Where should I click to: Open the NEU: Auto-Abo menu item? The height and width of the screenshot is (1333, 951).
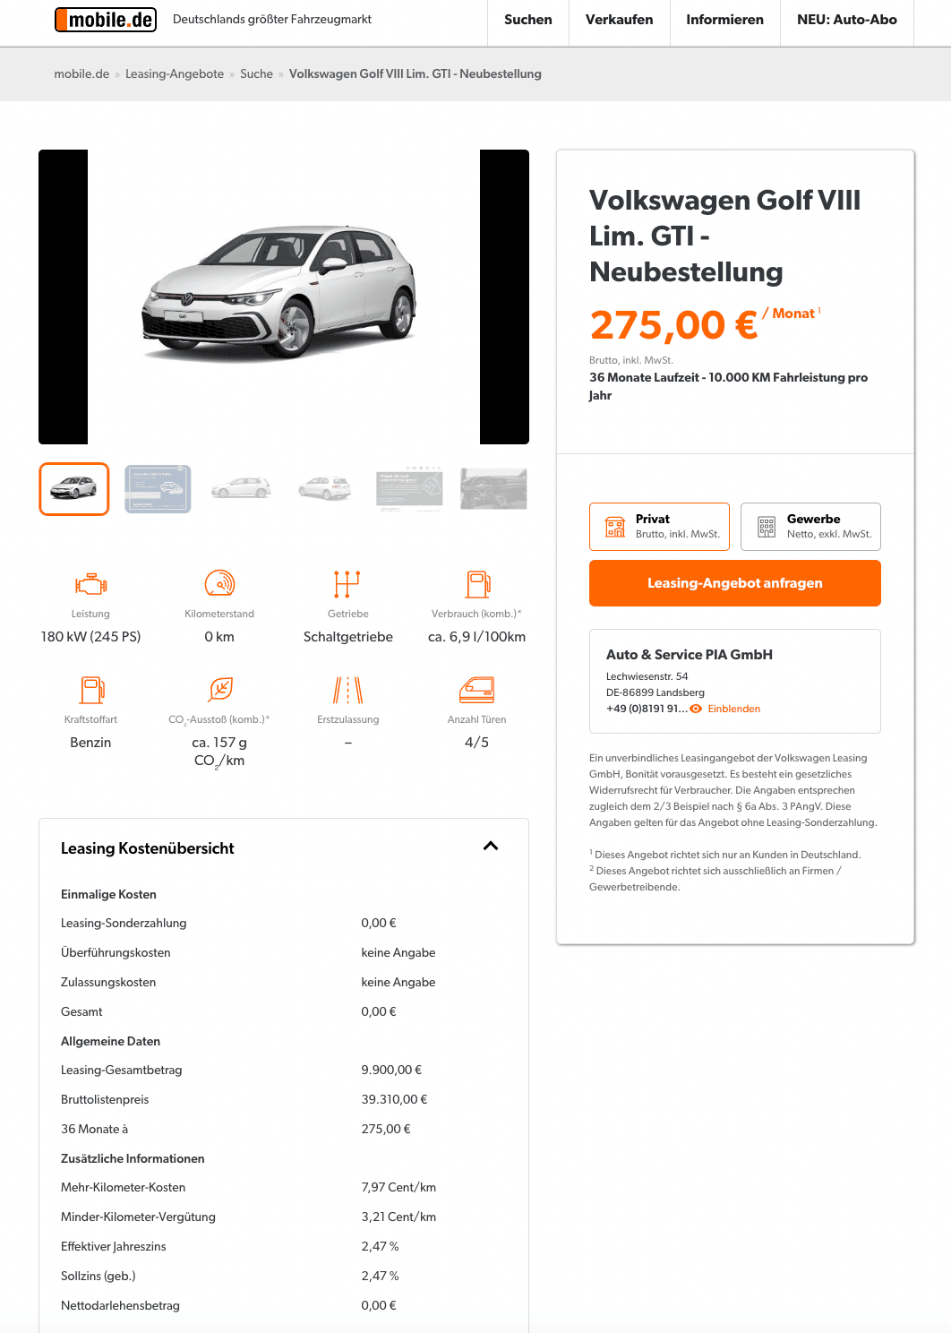847,20
